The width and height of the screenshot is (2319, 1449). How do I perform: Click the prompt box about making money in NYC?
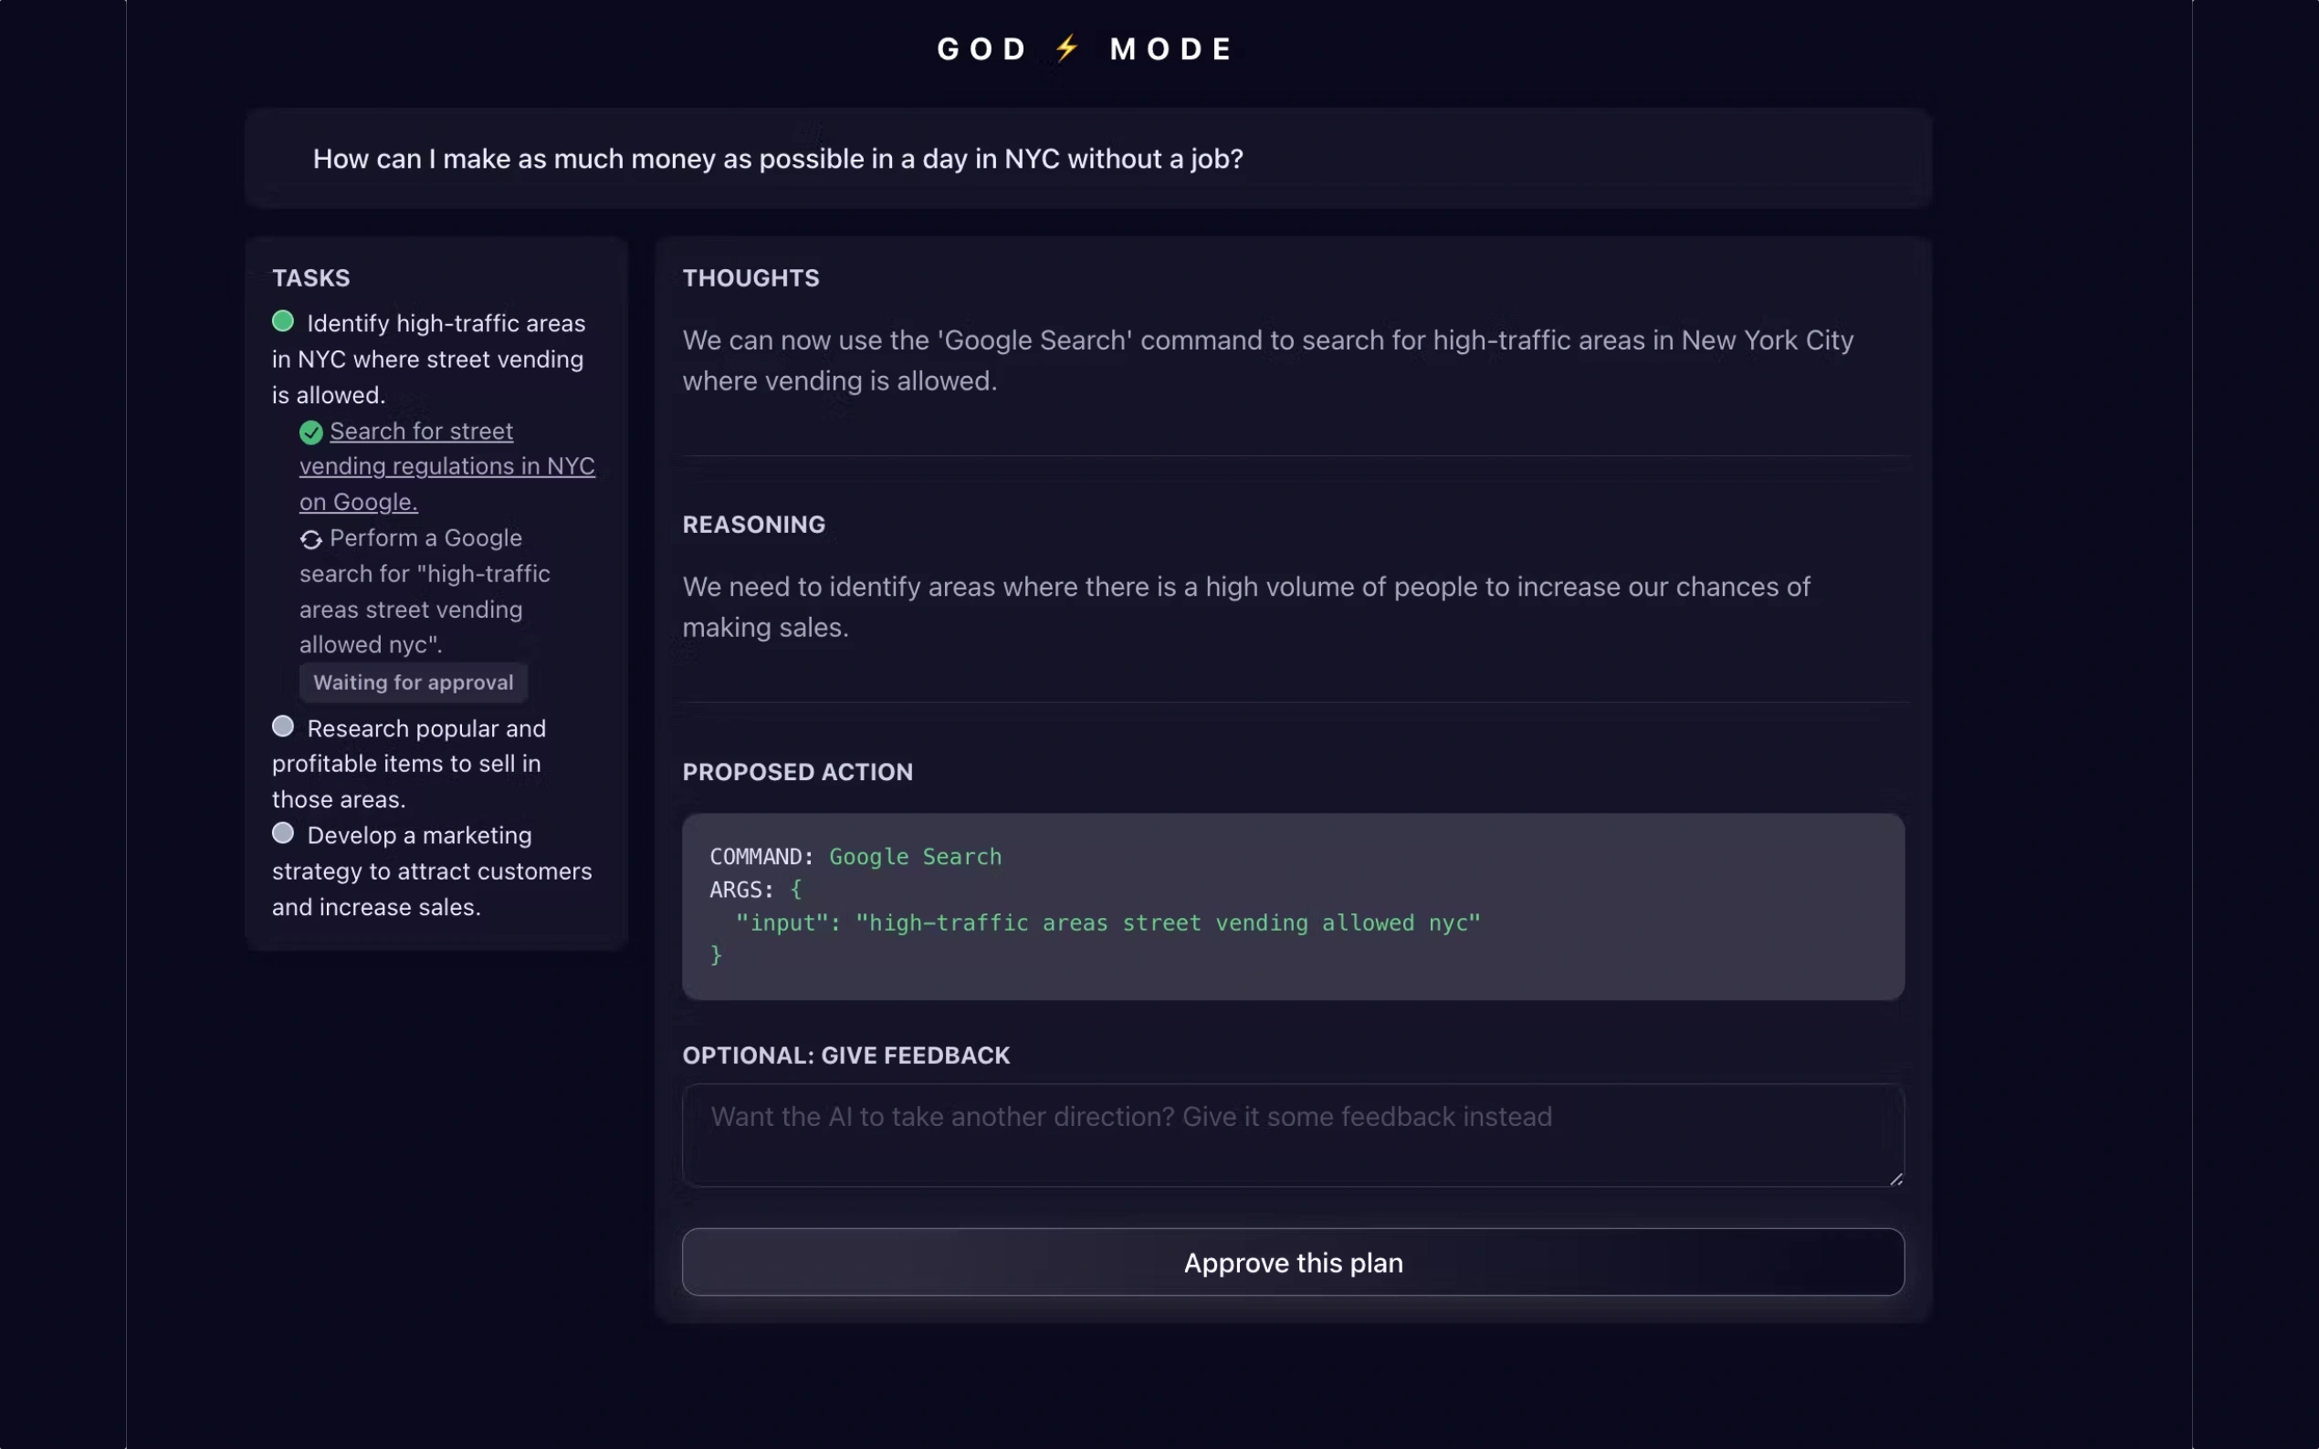click(1087, 158)
